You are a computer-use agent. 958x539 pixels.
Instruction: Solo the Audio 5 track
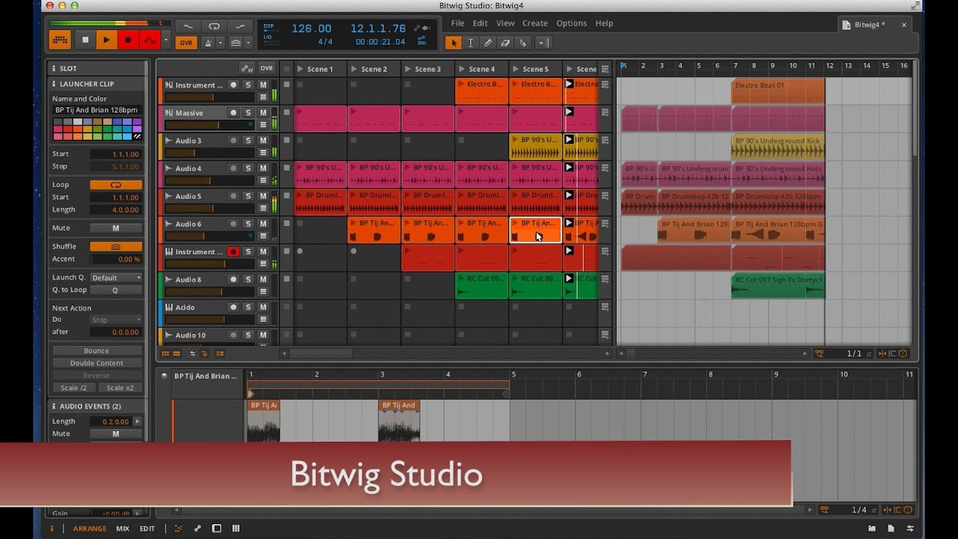point(248,196)
